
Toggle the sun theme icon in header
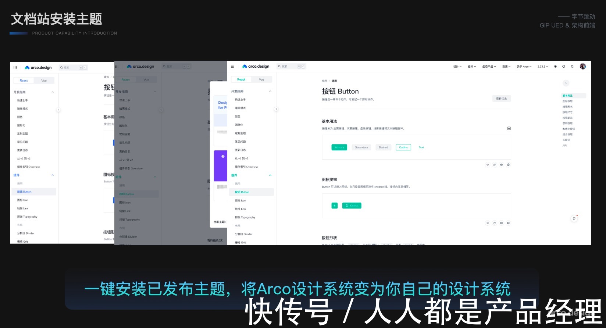pos(555,67)
